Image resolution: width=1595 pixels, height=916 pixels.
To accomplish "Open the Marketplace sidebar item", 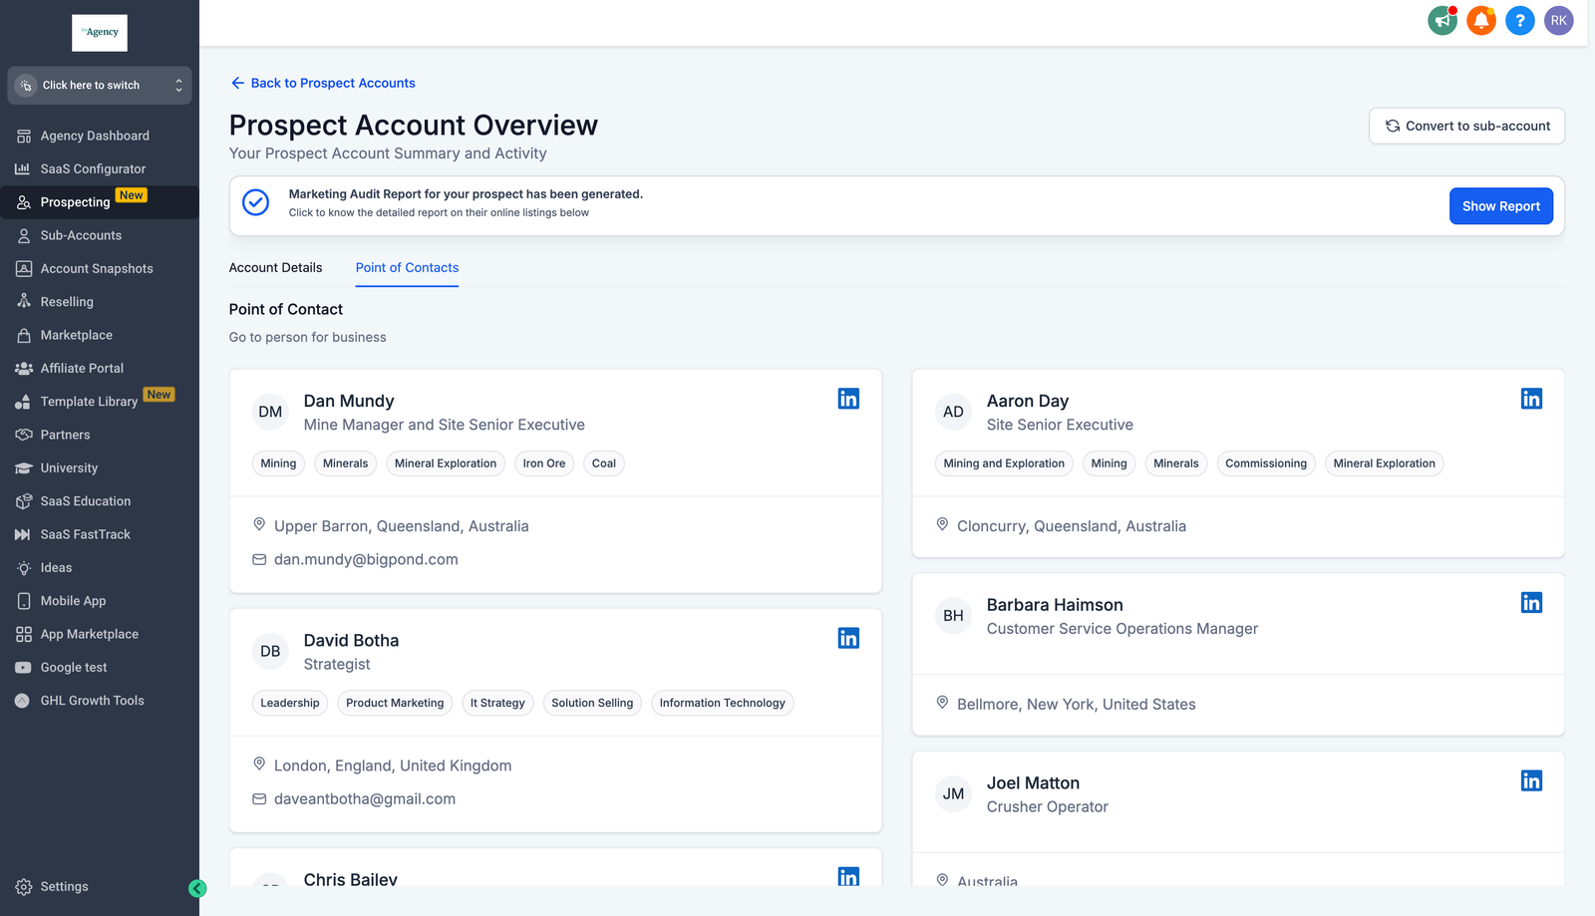I will (x=76, y=335).
